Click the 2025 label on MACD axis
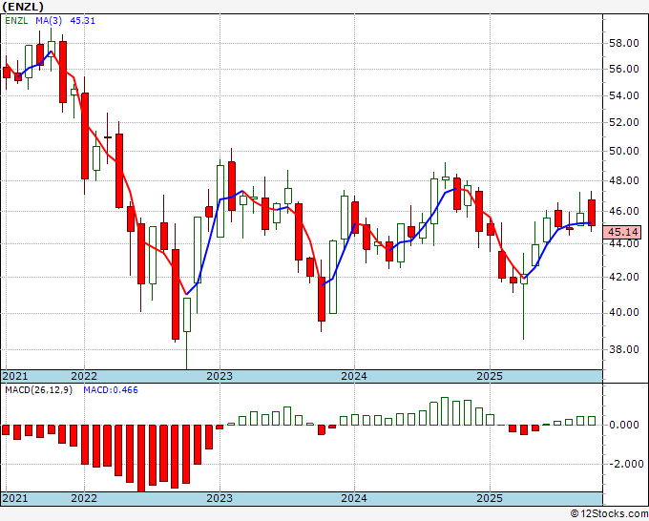 click(x=490, y=498)
